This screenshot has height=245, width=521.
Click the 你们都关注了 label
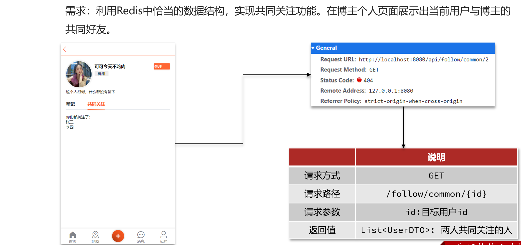pyautogui.click(x=78, y=117)
